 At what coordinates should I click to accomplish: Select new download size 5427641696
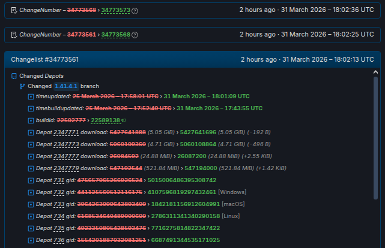(198, 132)
